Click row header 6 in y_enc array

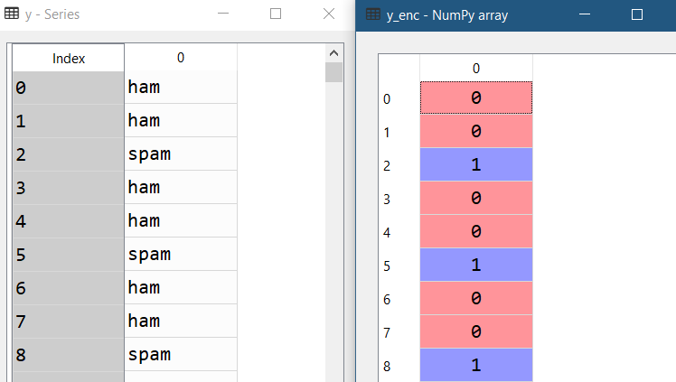[x=399, y=299]
